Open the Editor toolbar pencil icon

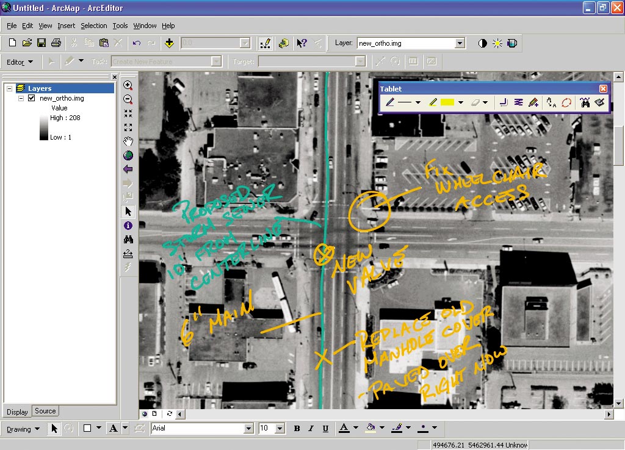[x=265, y=43]
